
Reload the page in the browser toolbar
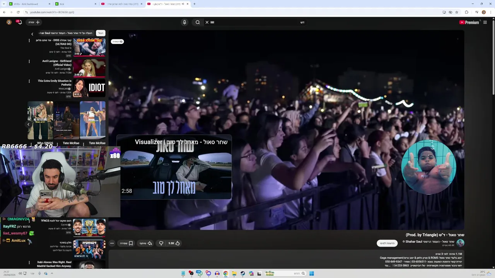pyautogui.click(x=18, y=12)
